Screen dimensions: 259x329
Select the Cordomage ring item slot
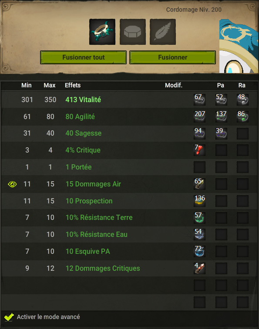(102, 32)
